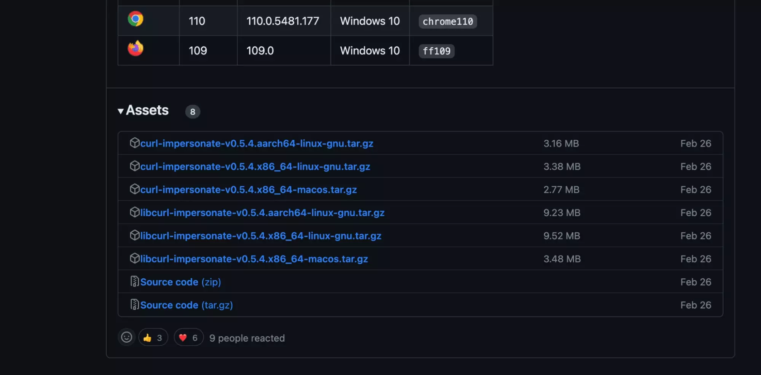Toggle the thumbs up reaction
Image resolution: width=761 pixels, height=375 pixels.
pyautogui.click(x=153, y=338)
